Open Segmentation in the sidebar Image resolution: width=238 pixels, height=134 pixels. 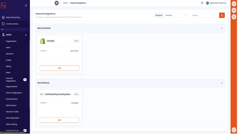coord(12,87)
